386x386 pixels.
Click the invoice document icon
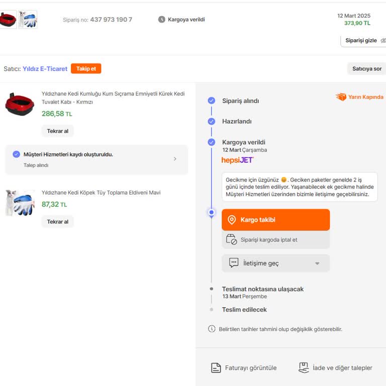216,368
